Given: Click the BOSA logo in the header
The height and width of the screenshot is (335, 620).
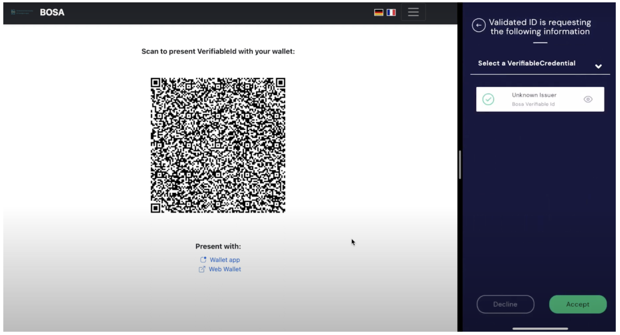Looking at the screenshot, I should click(22, 12).
